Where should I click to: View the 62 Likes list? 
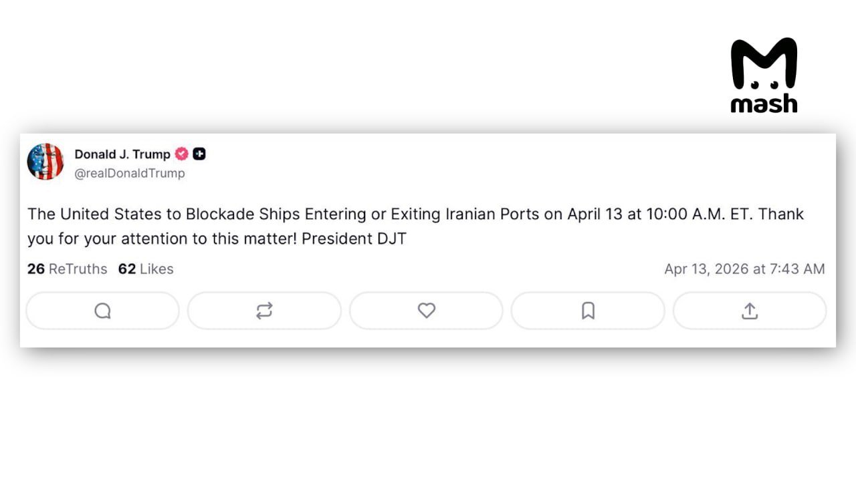tap(146, 269)
